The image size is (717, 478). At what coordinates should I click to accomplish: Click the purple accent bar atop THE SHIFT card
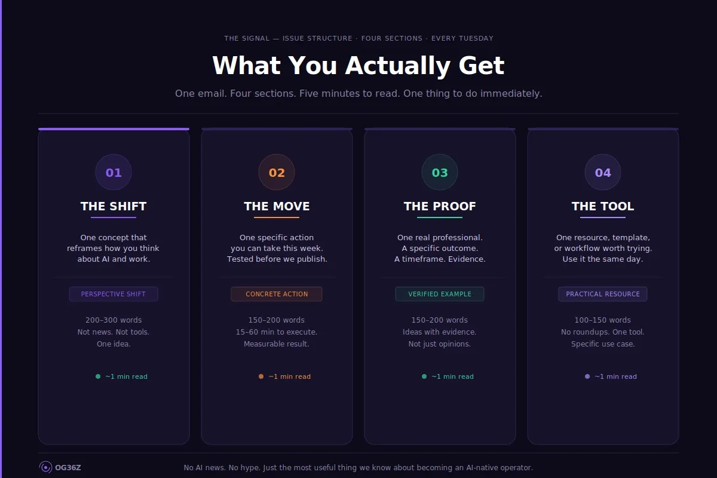pyautogui.click(x=113, y=128)
